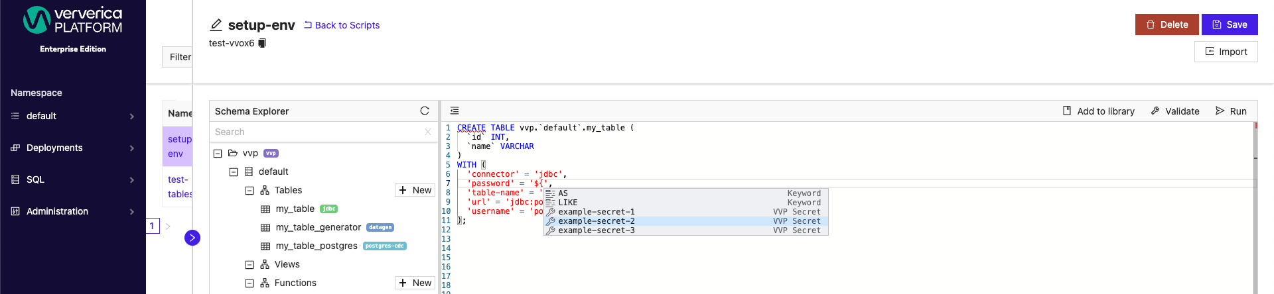1274x294 pixels.
Task: Create a New table in Tables
Action: coord(415,190)
